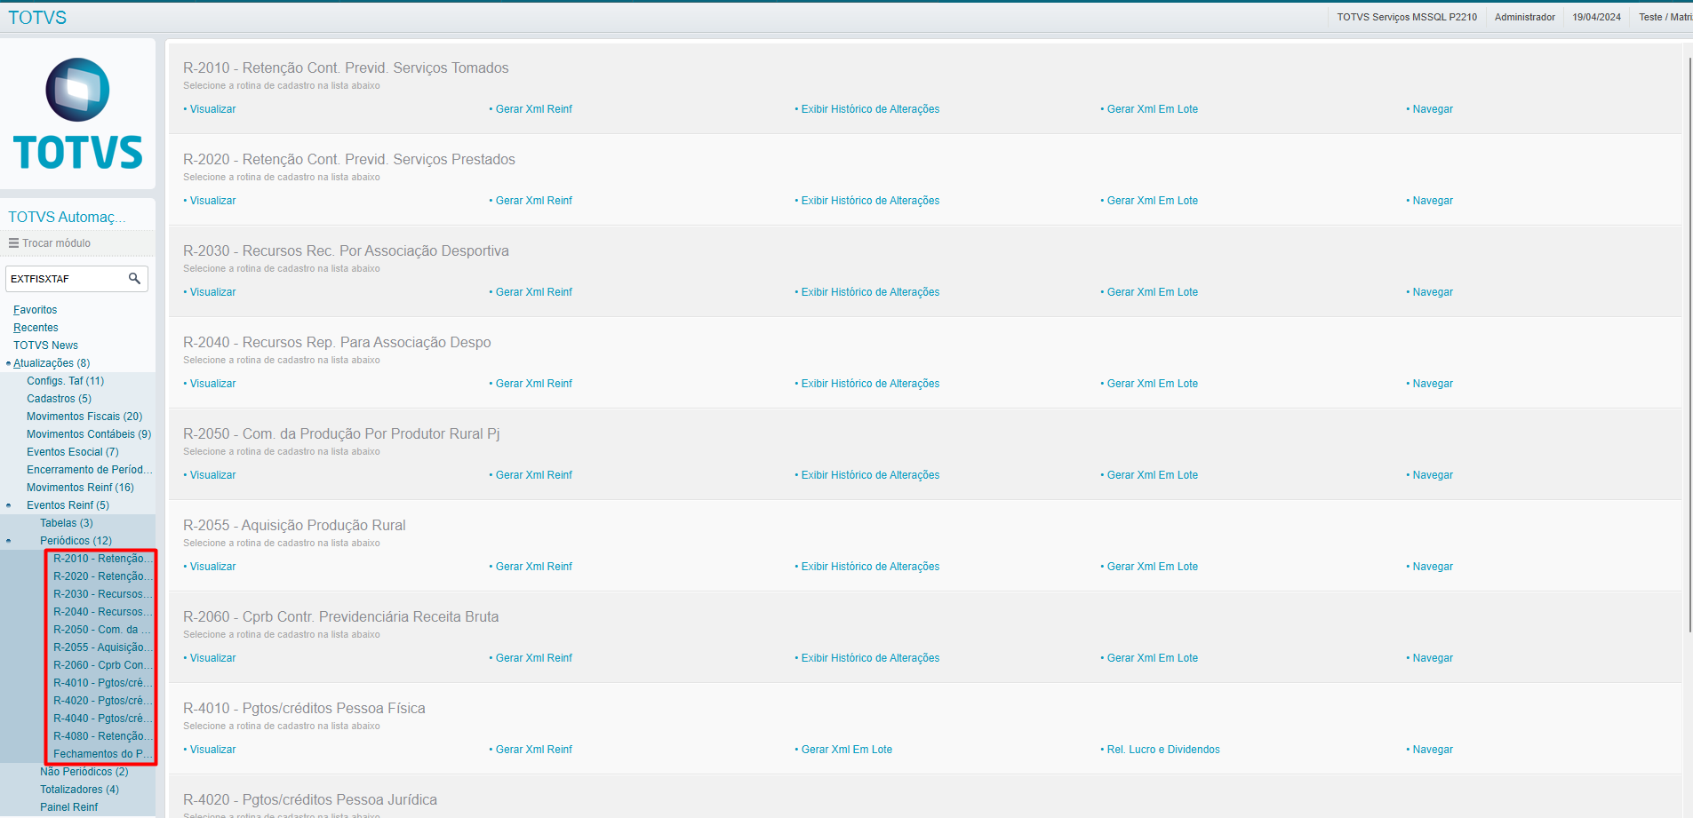This screenshot has height=818, width=1693.
Task: Select Configs. Taf (11)
Action: pyautogui.click(x=65, y=381)
